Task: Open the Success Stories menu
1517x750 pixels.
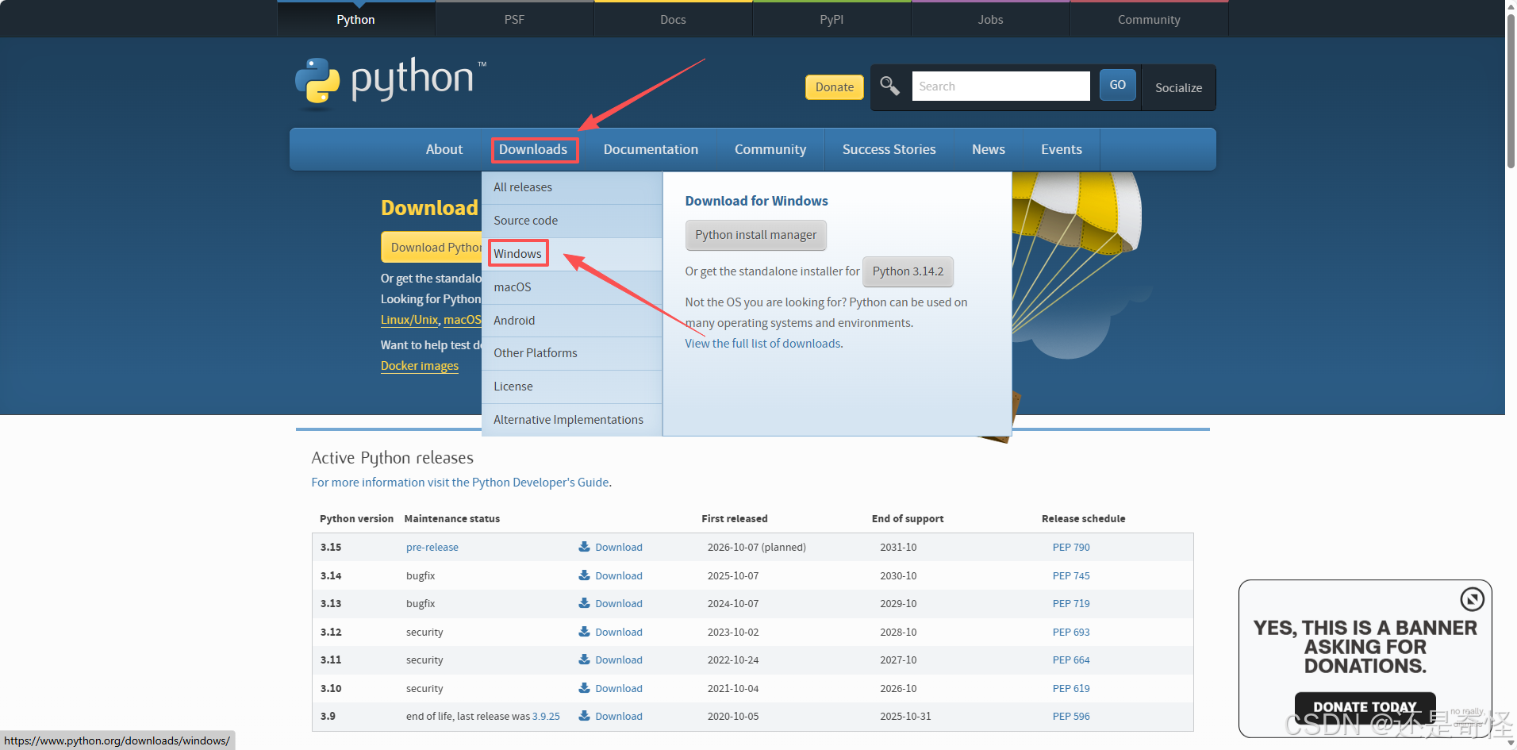Action: 889,149
